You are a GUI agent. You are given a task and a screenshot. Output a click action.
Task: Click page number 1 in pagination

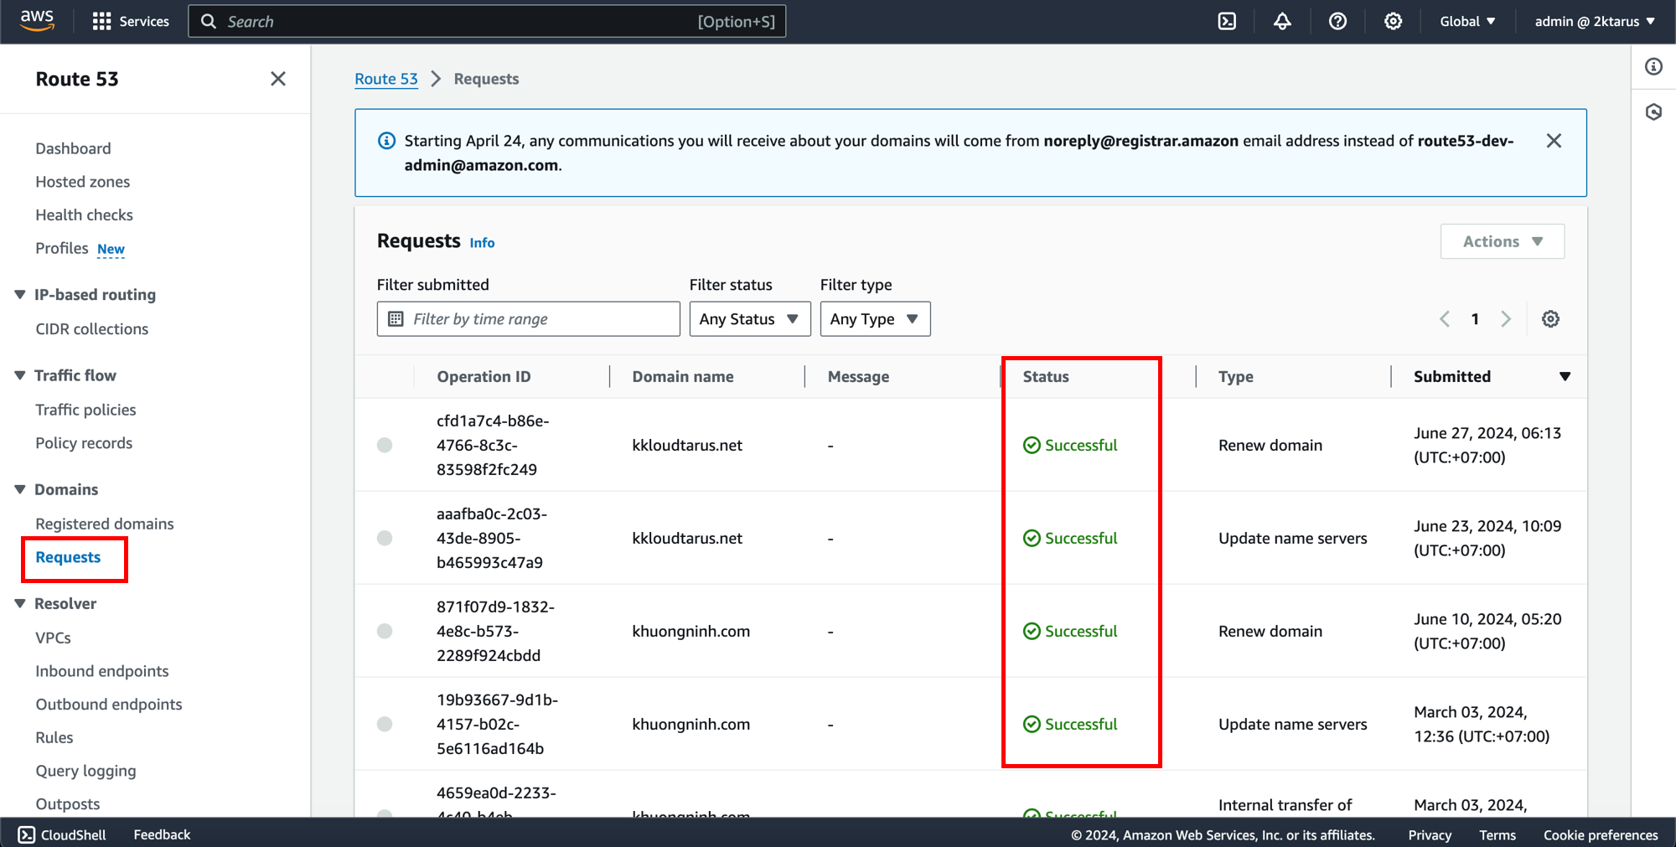[x=1475, y=319]
